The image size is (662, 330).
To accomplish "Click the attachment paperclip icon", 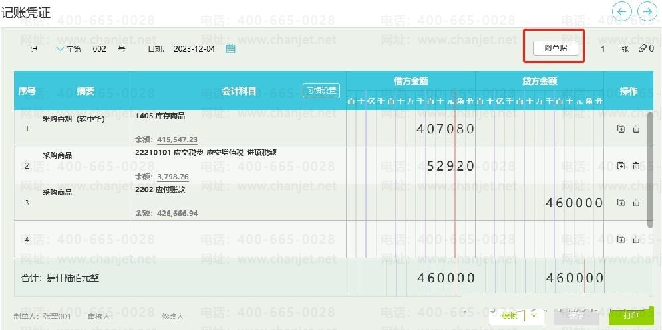I will coord(642,49).
